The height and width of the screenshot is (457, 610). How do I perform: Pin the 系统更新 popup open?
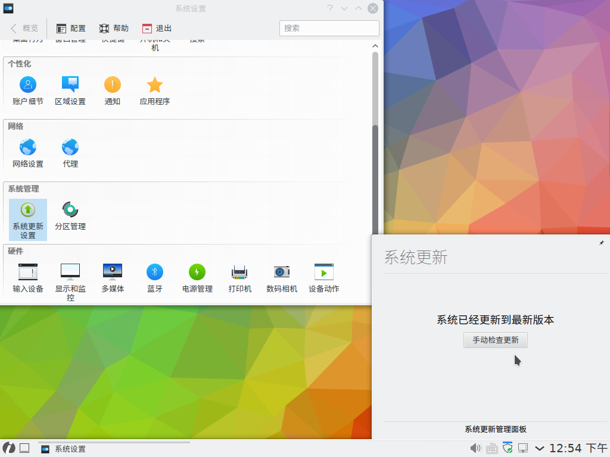(x=602, y=243)
